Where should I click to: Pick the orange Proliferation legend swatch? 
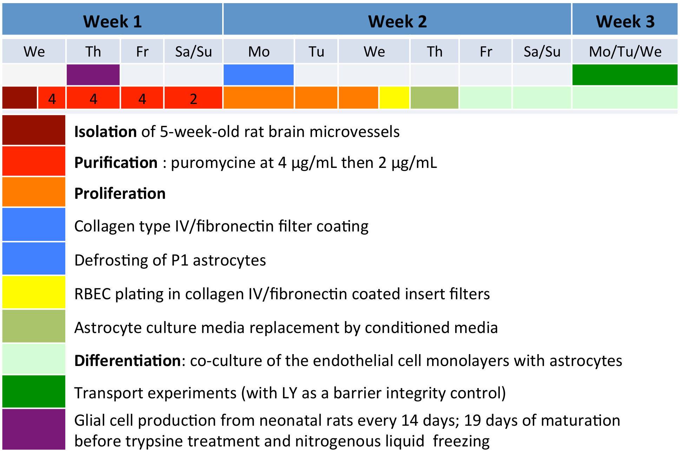pos(34,192)
